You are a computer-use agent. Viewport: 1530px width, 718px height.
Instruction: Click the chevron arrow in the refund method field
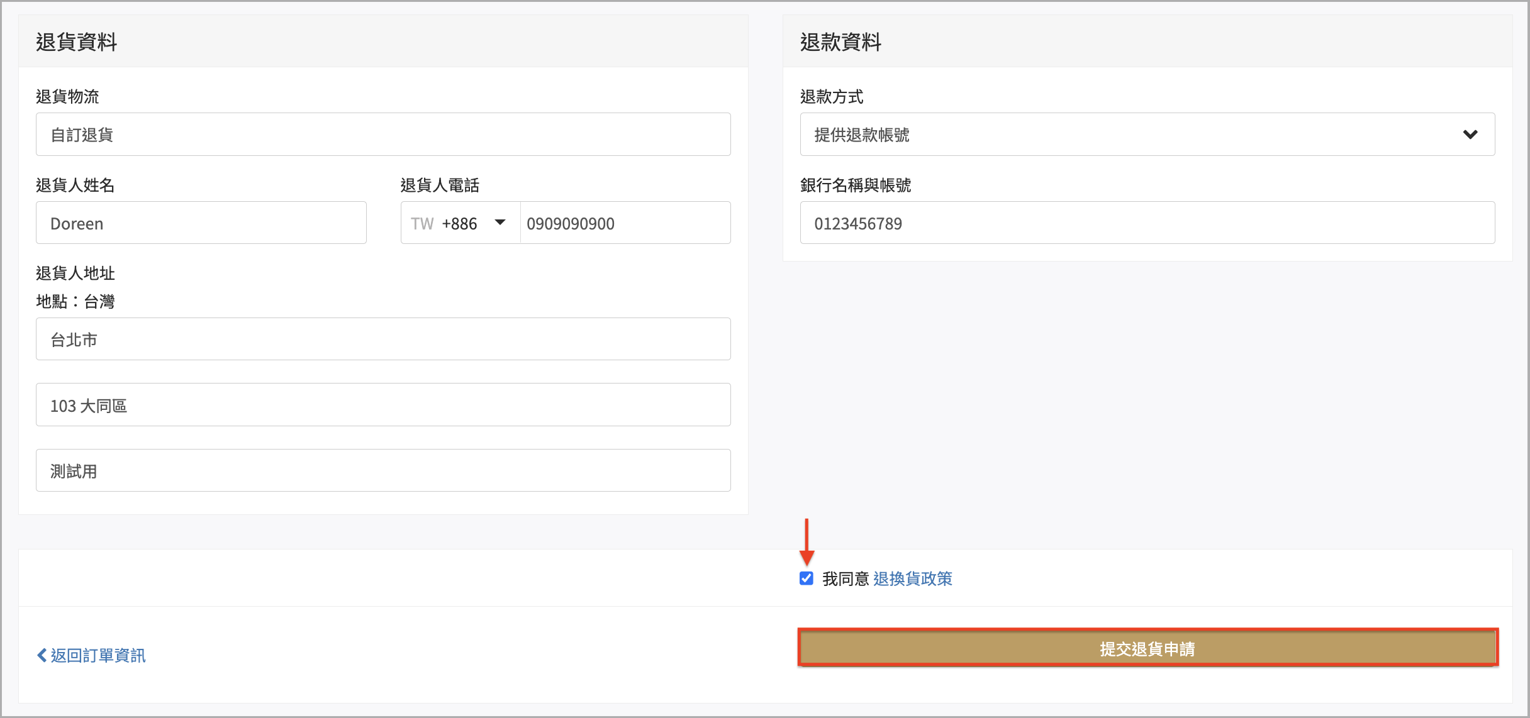click(x=1470, y=135)
